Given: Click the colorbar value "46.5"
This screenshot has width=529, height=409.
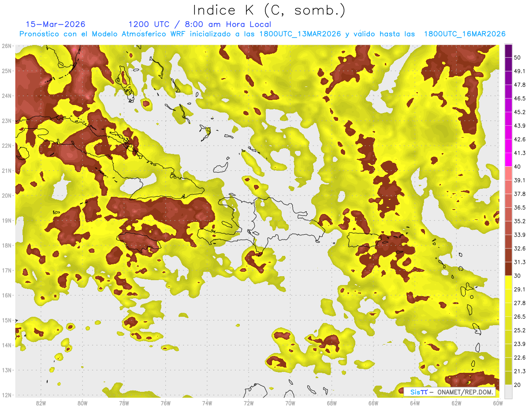Looking at the screenshot, I should [x=519, y=98].
